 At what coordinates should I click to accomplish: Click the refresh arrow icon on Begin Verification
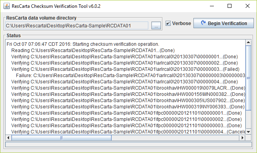(203, 23)
